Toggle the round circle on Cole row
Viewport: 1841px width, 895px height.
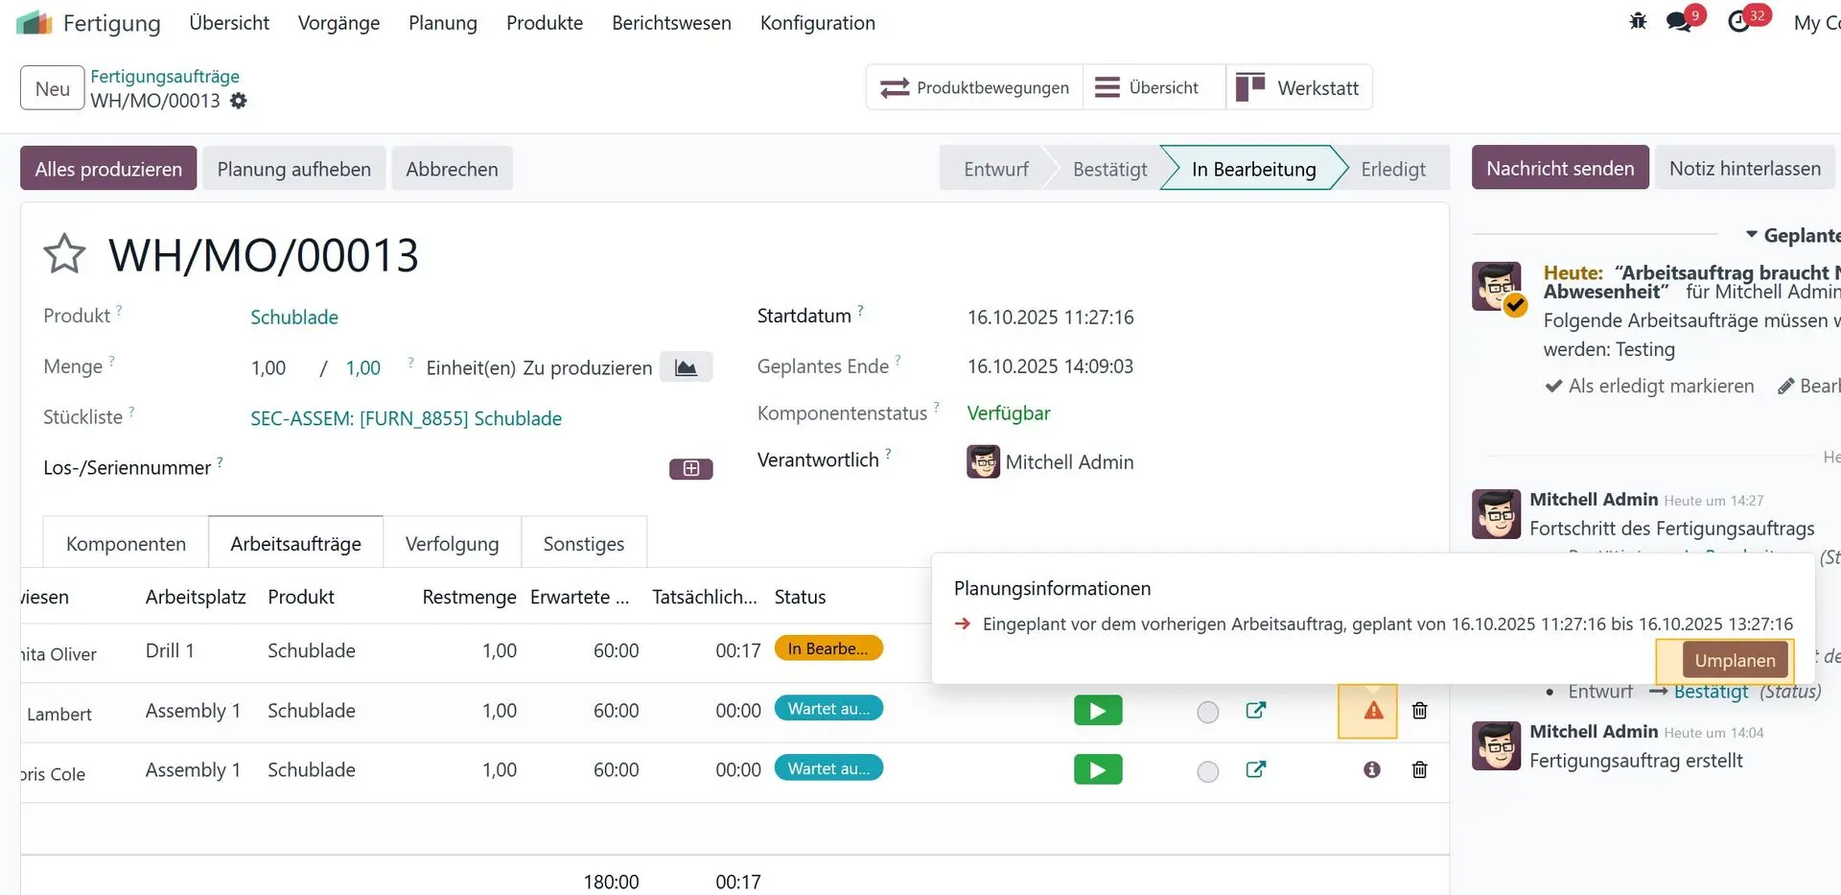[x=1208, y=771]
